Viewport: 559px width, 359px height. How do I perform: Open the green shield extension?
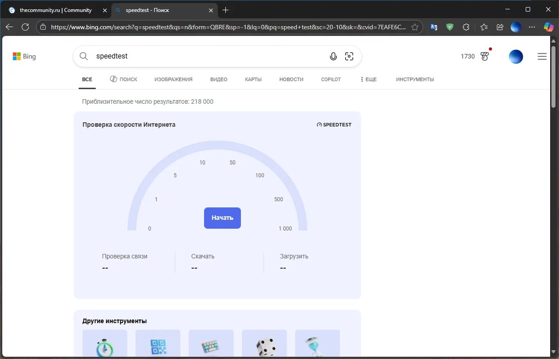[x=450, y=27]
